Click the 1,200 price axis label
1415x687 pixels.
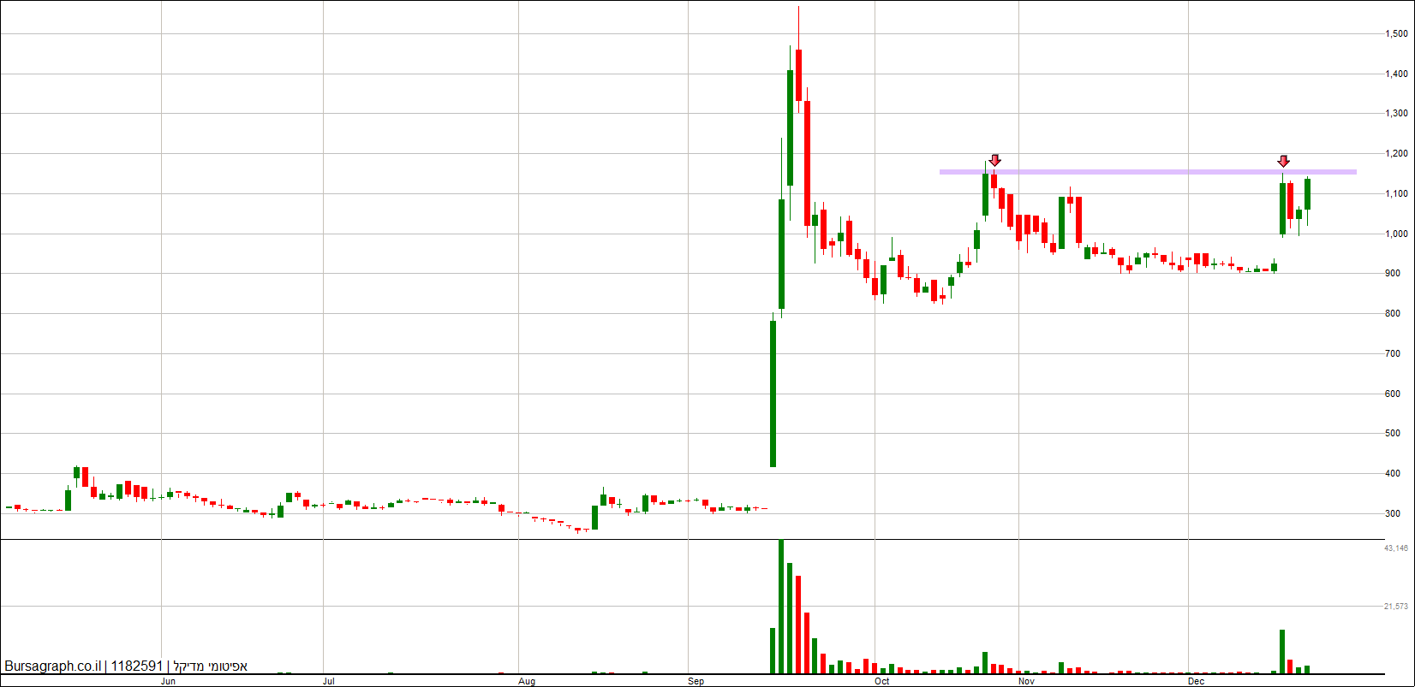tap(1397, 154)
